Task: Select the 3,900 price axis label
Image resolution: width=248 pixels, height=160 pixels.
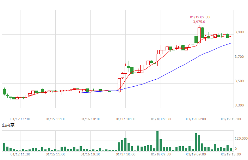Action: (x=239, y=32)
